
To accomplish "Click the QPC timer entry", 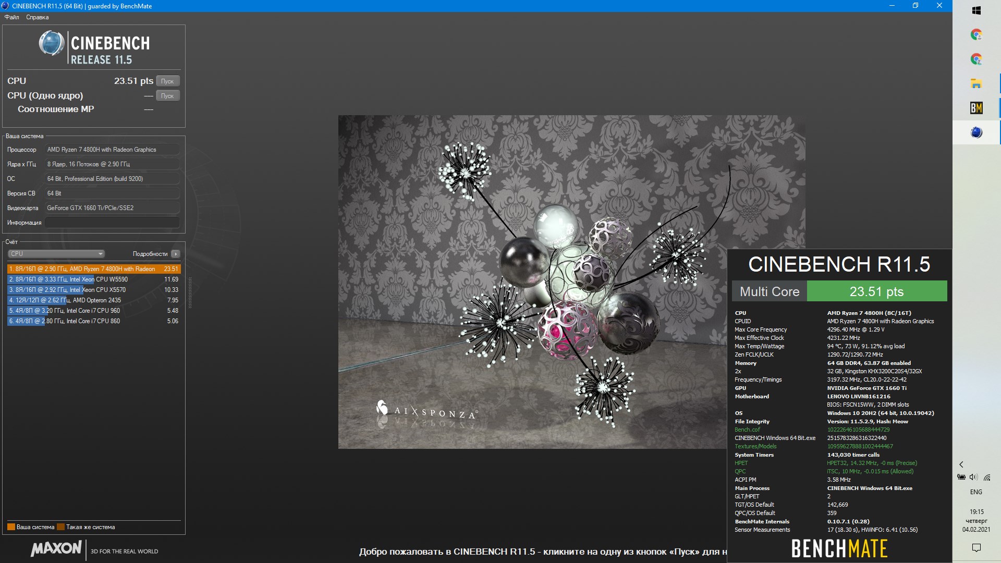I will [740, 471].
